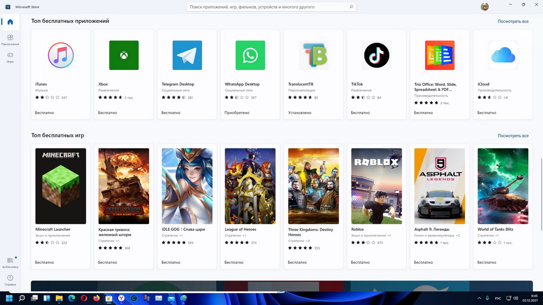Screen dimensions: 543x305
Task: Click Посмотреть все for top free apps
Action: click(513, 21)
